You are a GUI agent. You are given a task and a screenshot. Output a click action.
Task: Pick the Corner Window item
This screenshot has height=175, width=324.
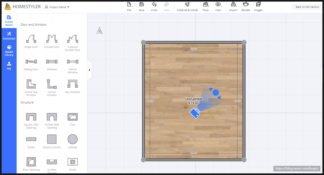click(51, 88)
